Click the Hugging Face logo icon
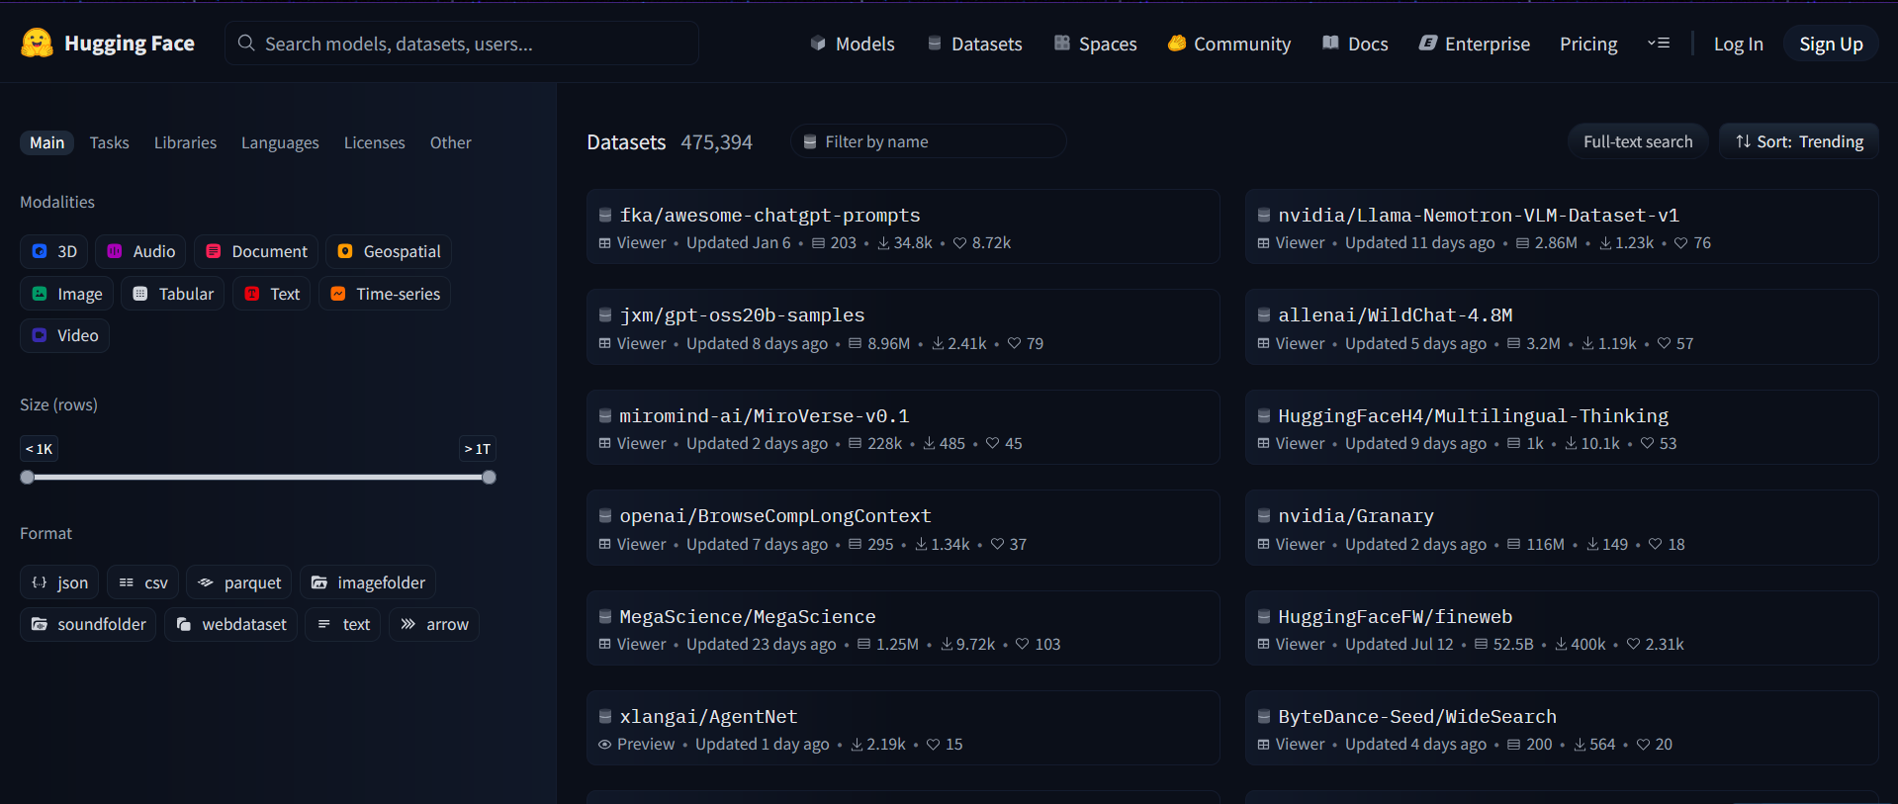Screen dimensions: 1898x804 click(x=37, y=43)
